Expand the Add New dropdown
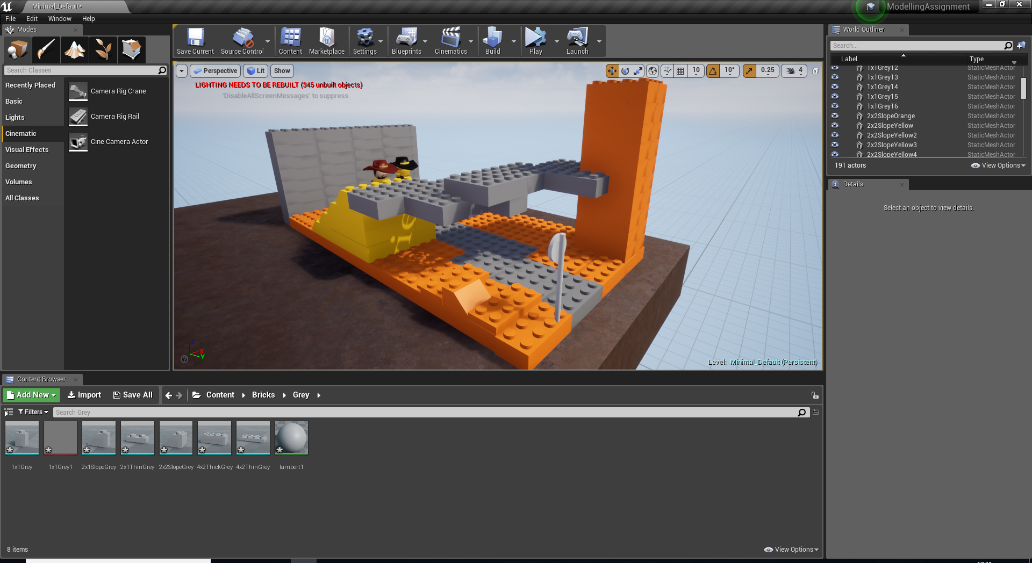Viewport: 1032px width, 563px height. pos(31,395)
